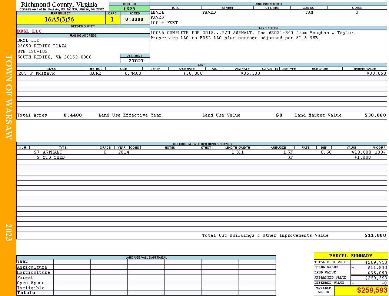Screen dimensions: 389x296
Task: Click the red taxable value $259,593
Action: 372,290
